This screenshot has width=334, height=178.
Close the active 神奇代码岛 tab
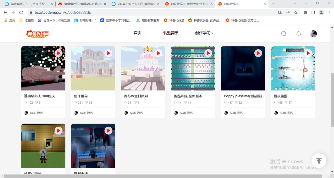265,4
